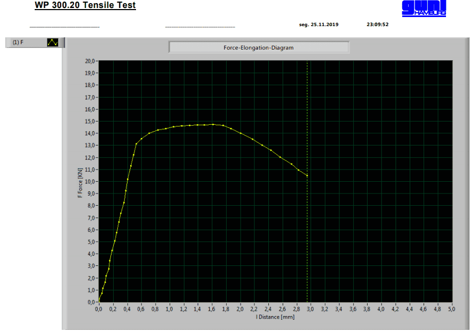470x332 pixels.
Task: Click the "l Distance [mm]" x-axis label
Action: tap(275, 317)
